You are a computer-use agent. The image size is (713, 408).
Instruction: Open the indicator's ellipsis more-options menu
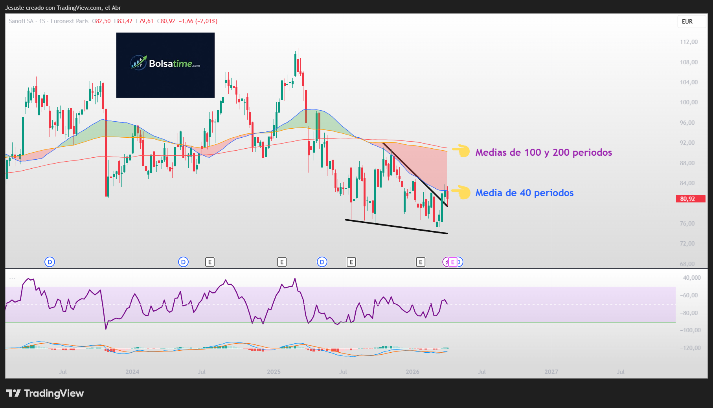click(x=12, y=277)
